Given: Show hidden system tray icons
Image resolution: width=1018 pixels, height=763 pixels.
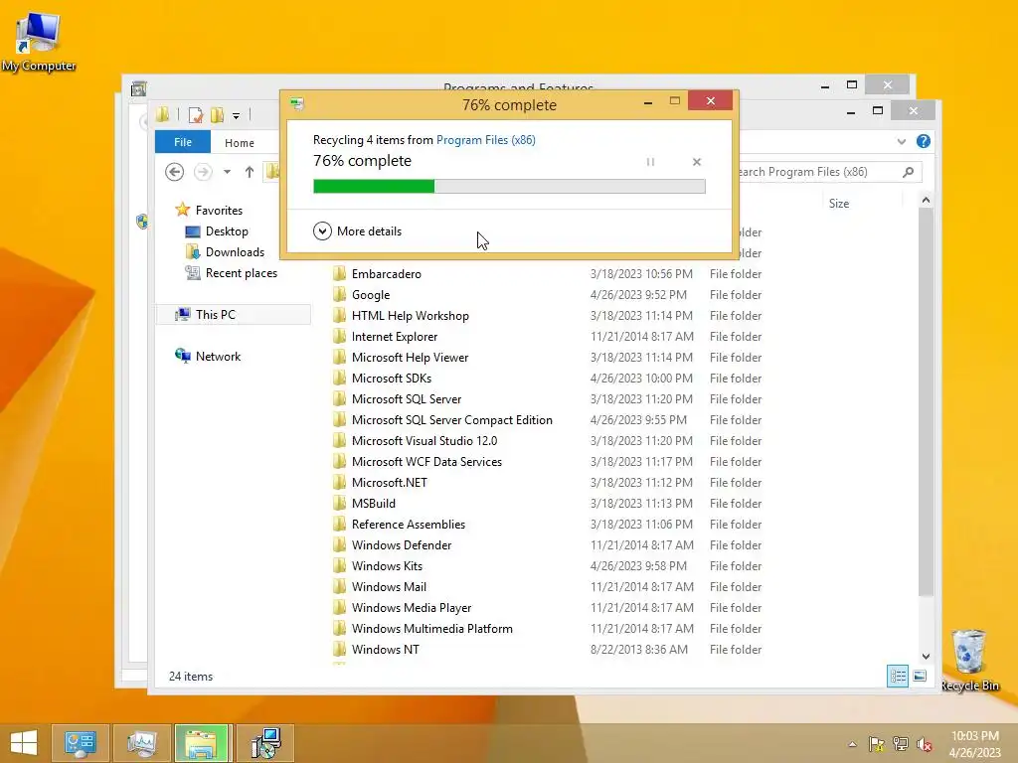Looking at the screenshot, I should pos(852,744).
